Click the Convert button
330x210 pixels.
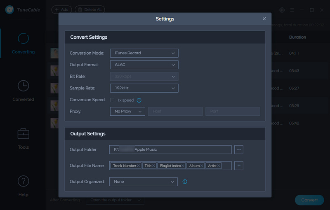point(309,200)
